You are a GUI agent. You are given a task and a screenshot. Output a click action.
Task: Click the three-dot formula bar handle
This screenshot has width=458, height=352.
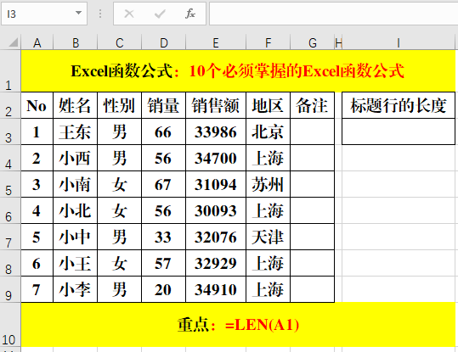[100, 14]
